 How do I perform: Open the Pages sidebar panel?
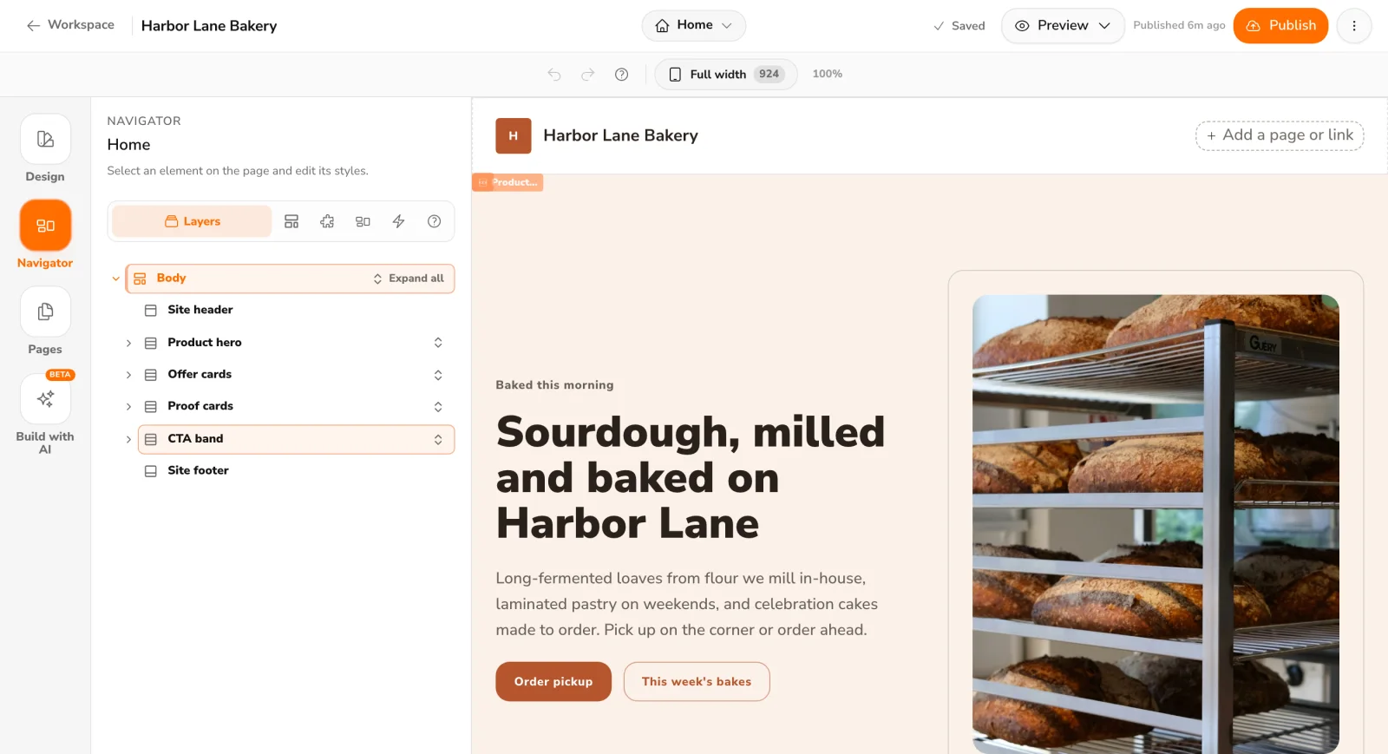(x=45, y=321)
